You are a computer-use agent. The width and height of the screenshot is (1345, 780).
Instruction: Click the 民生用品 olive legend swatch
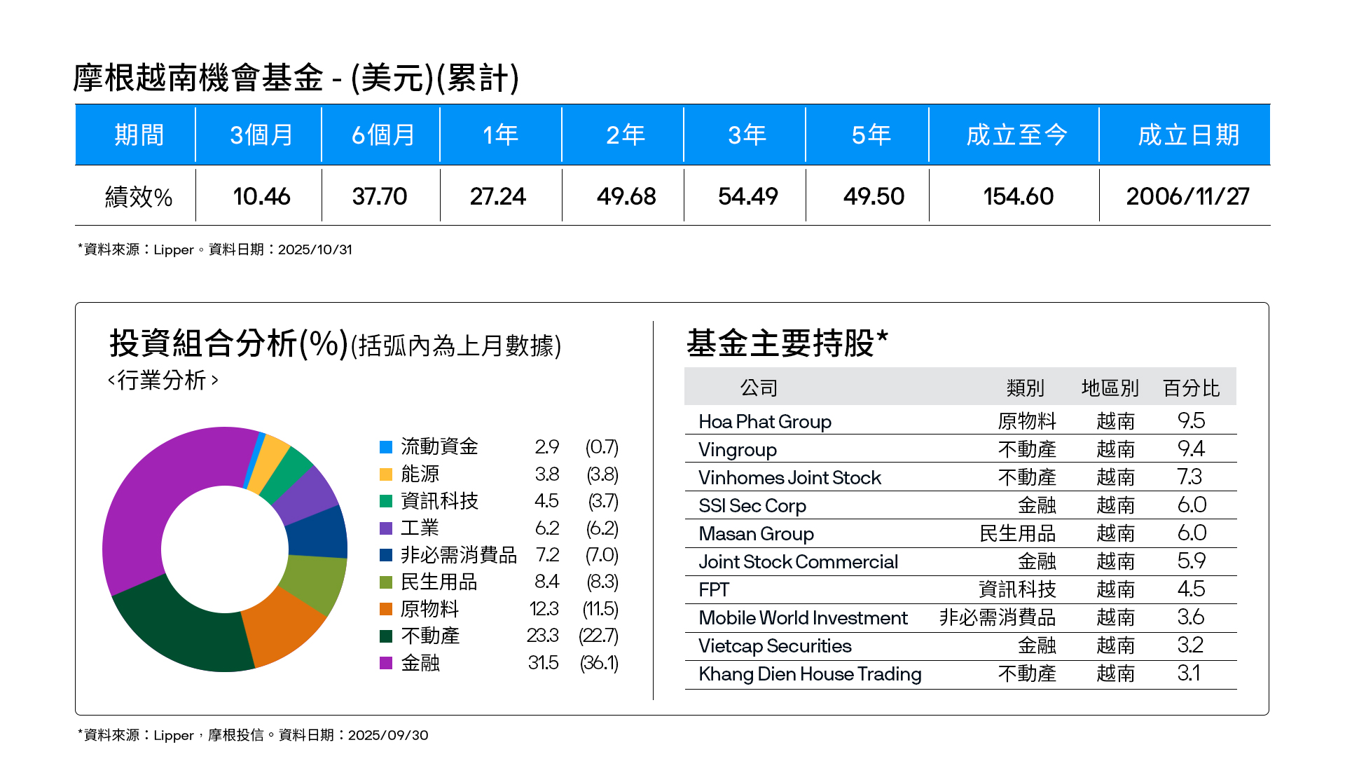point(386,582)
